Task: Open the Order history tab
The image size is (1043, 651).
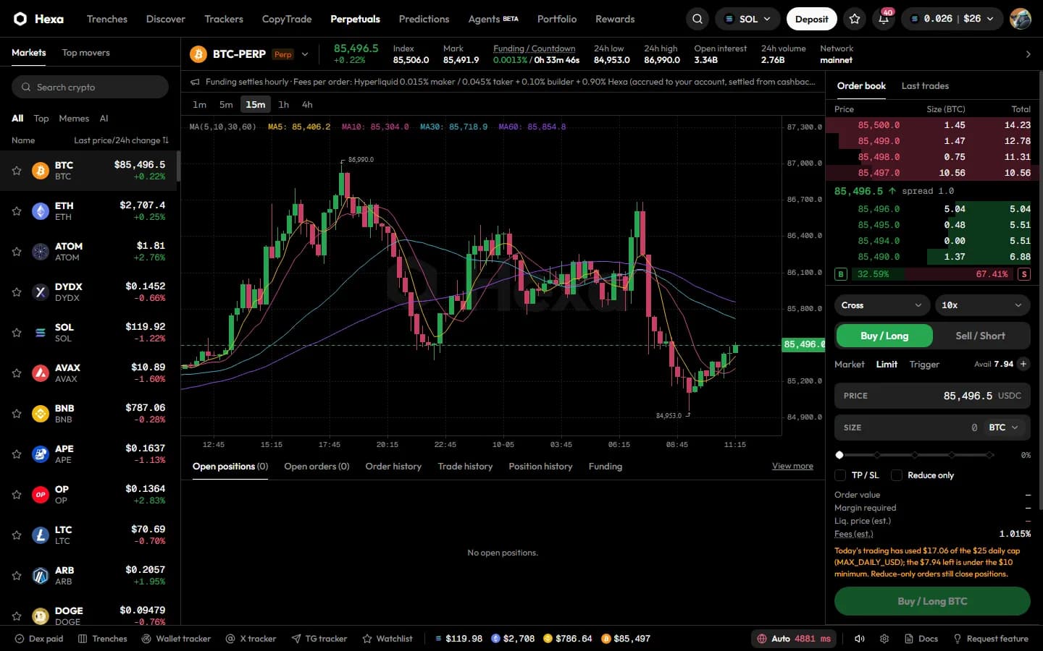Action: pyautogui.click(x=393, y=467)
